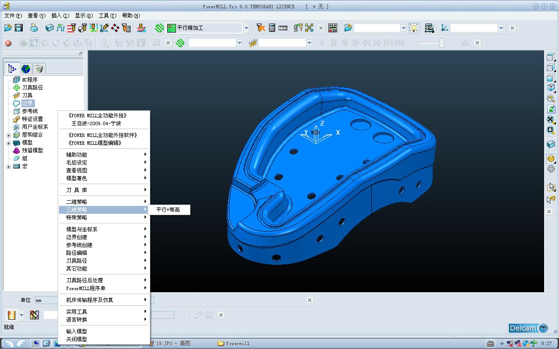Click the red diamond points icon
559x349 pixels.
(x=115, y=28)
